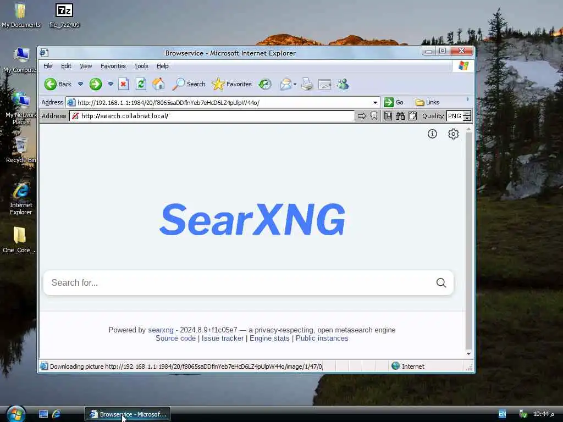Screen dimensions: 563x422
Task: Click the insecure connection icon by search.collabnet.local
Action: pos(75,116)
